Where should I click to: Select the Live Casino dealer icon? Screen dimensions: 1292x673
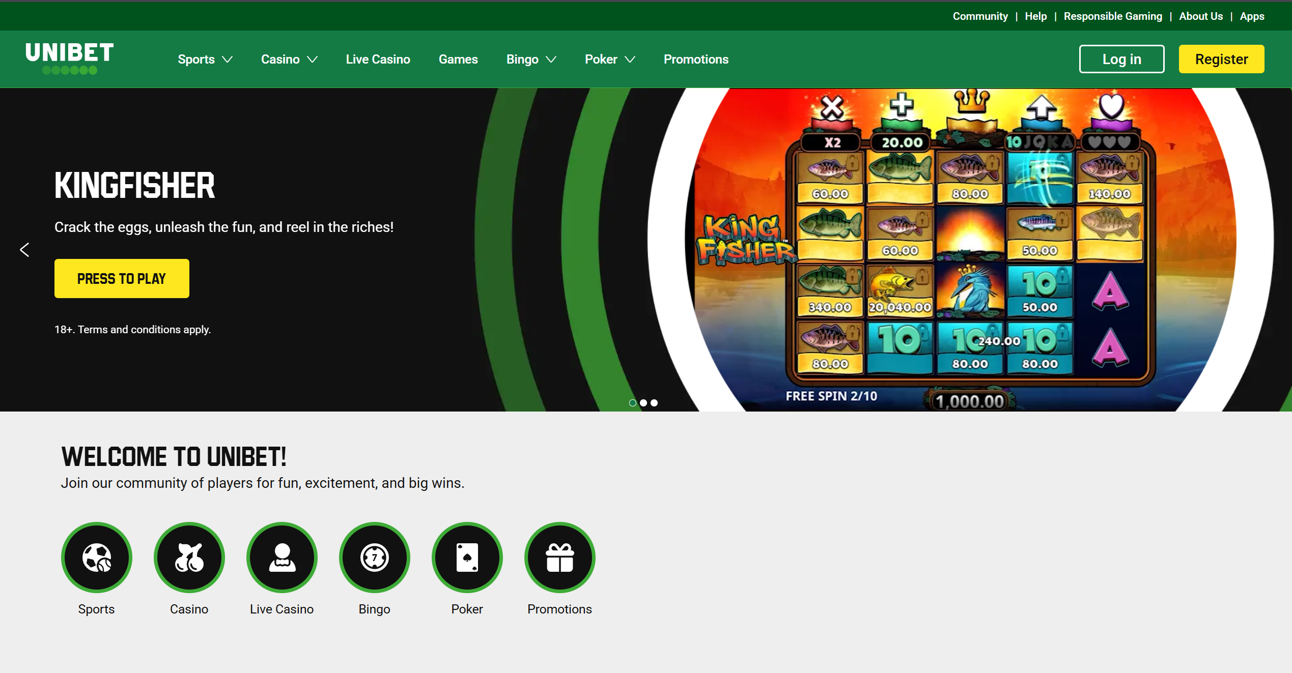282,558
